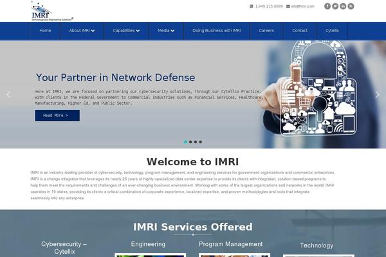Click the envelope email icon
This screenshot has width=386, height=257.
click(x=288, y=6)
